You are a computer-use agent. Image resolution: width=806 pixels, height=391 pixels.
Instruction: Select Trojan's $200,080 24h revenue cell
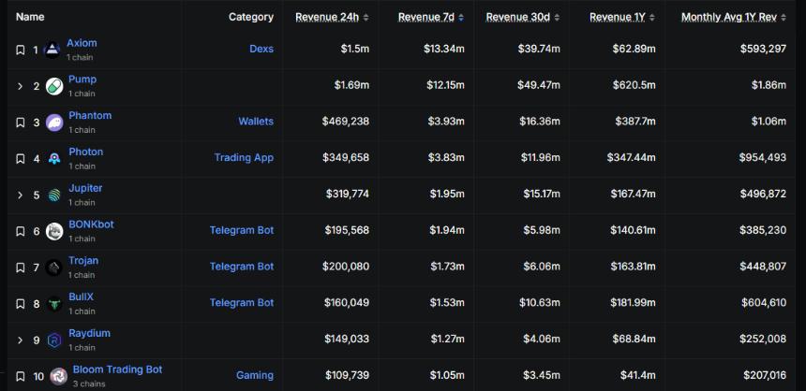click(x=346, y=267)
